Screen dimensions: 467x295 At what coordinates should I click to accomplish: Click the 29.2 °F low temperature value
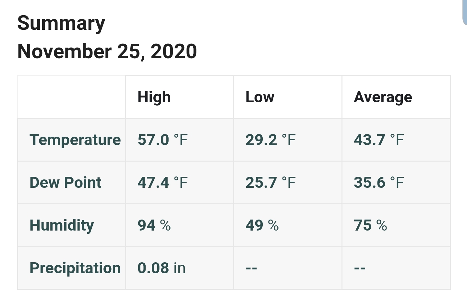point(270,140)
